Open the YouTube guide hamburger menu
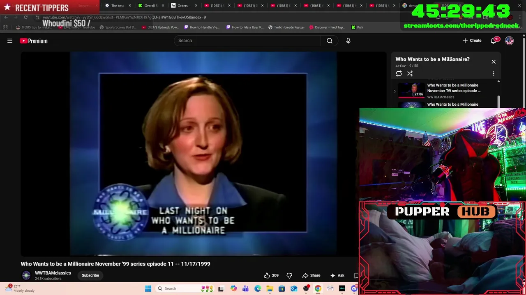This screenshot has width=526, height=295. 10,41
